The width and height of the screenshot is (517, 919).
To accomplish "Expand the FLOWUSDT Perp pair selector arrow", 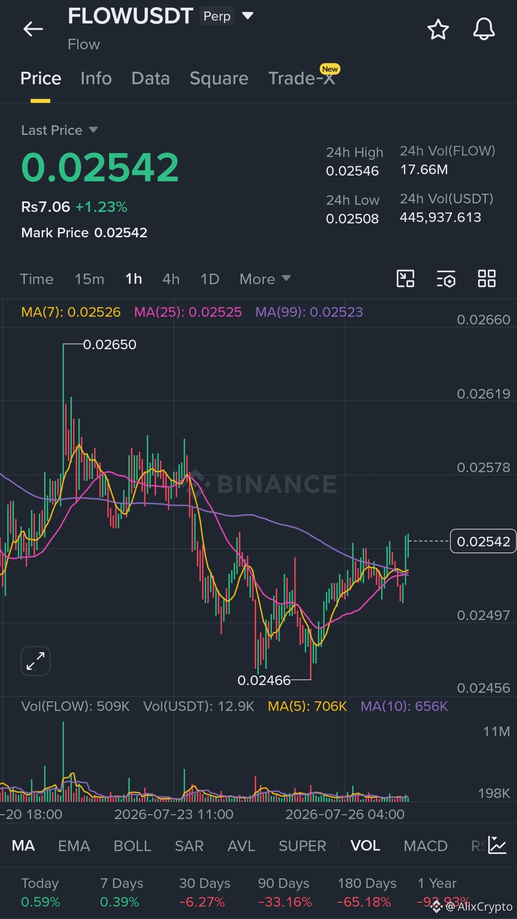I will [247, 16].
